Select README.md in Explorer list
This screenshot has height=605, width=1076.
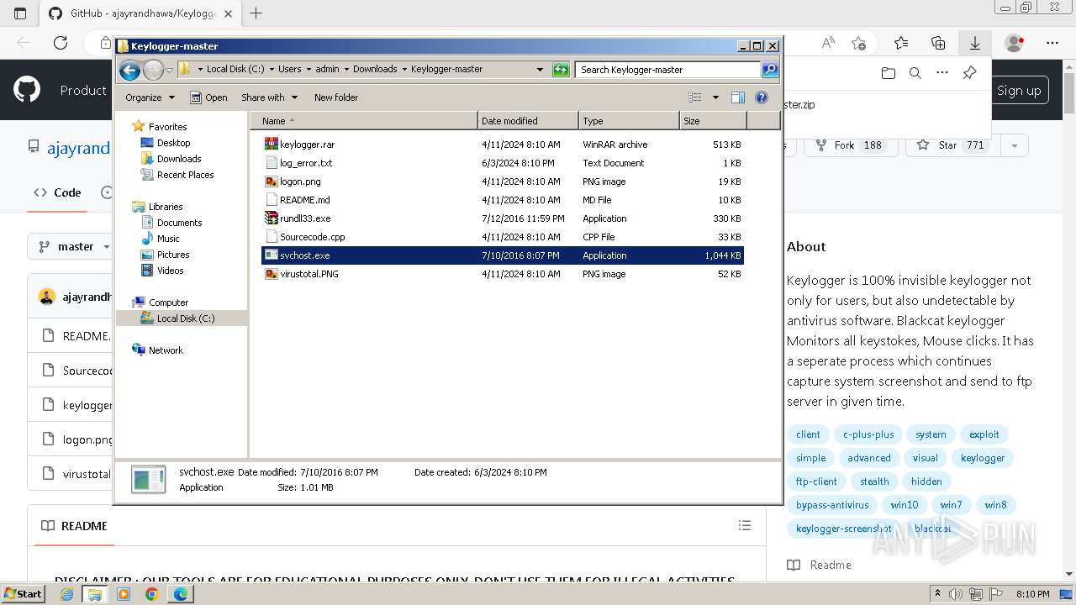pos(503,200)
